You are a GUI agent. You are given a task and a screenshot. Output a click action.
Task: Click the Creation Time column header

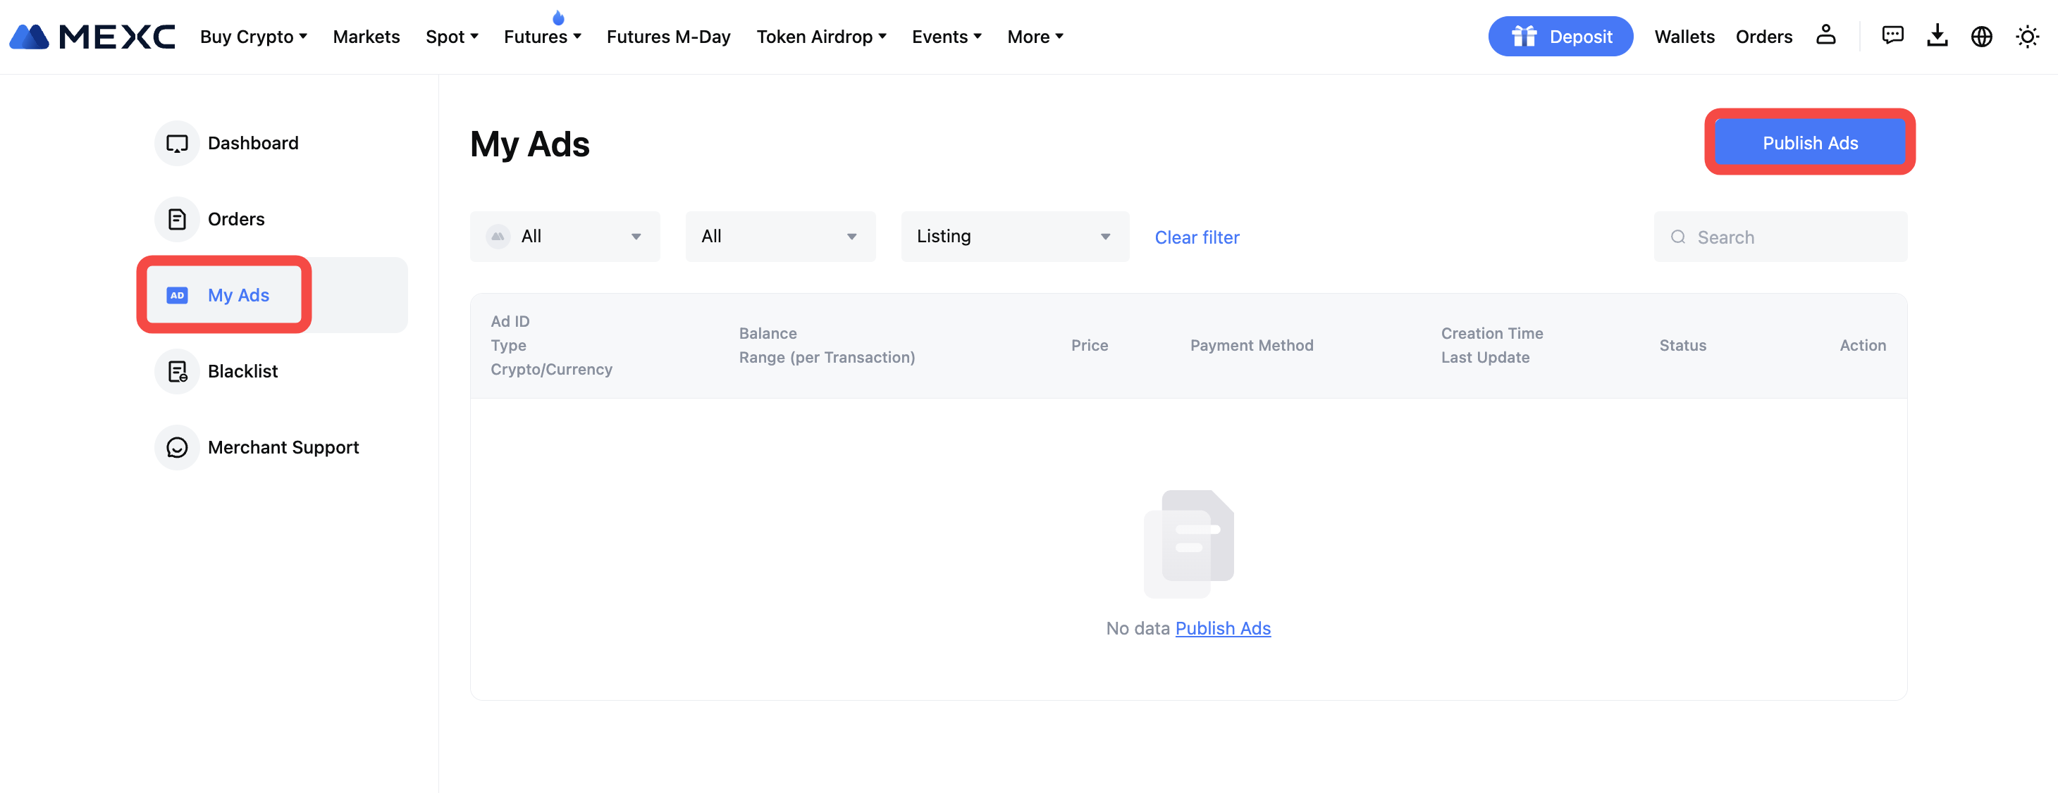tap(1491, 334)
